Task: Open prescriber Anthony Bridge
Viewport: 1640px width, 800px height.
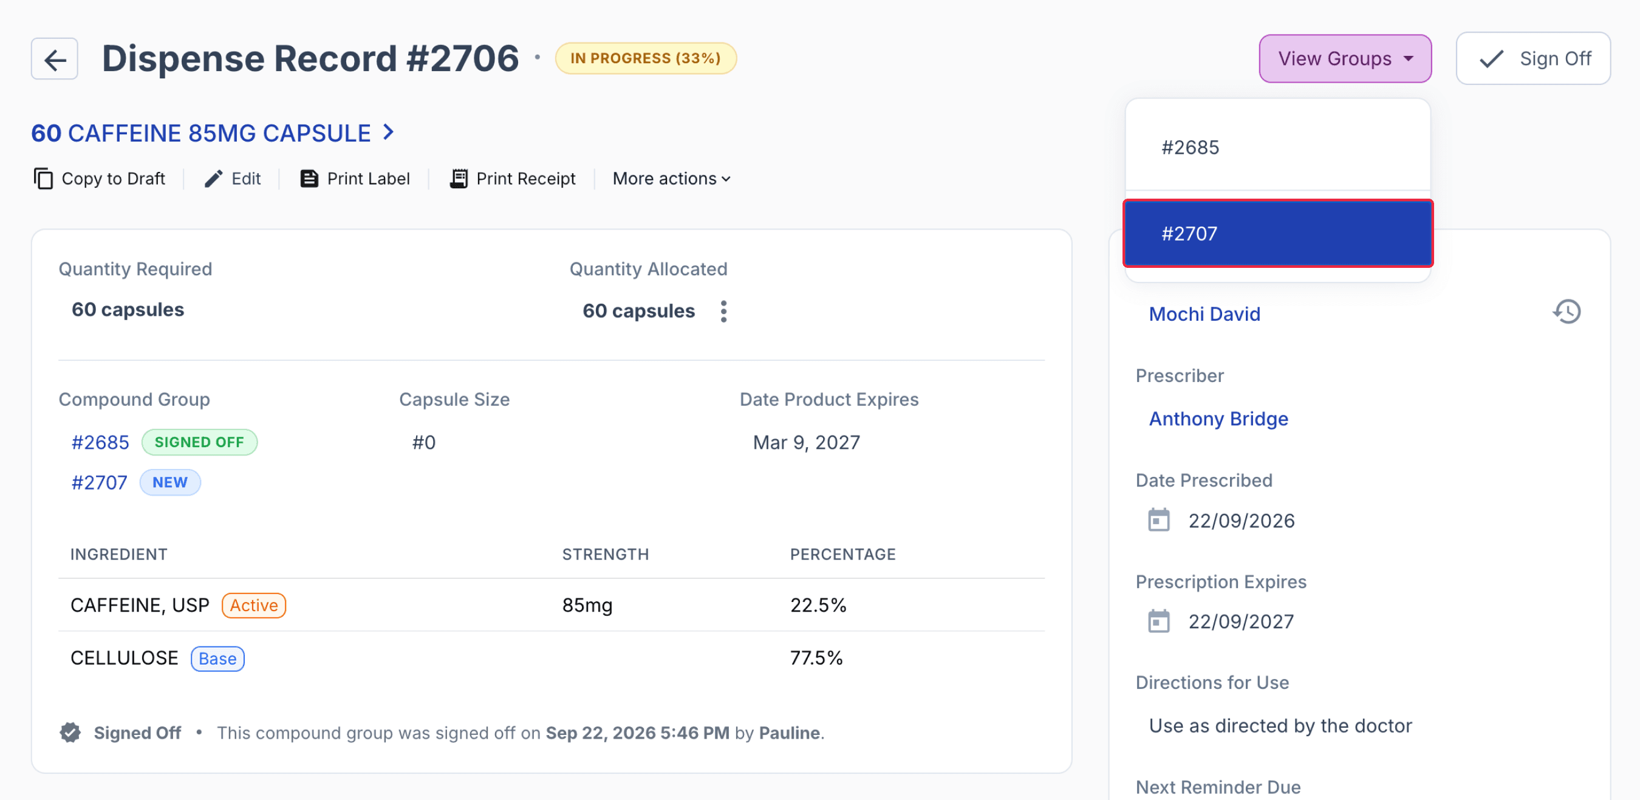Action: [x=1218, y=419]
